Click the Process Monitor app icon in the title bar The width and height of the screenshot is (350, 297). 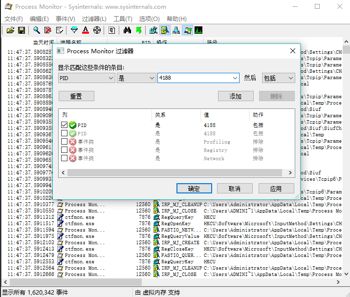pos(9,6)
